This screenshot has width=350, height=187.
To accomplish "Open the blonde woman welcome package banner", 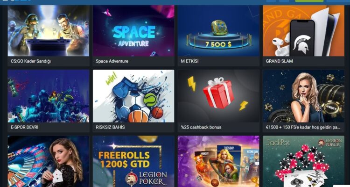I will [304, 96].
